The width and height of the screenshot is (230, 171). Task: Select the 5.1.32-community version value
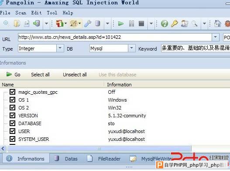127,116
